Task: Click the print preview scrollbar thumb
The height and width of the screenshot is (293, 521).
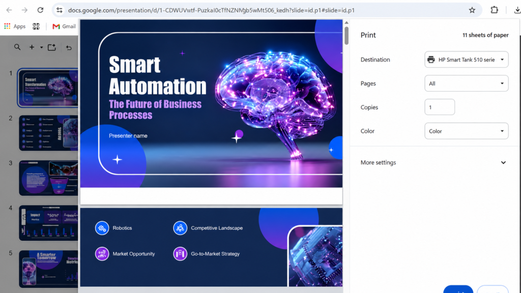Action: coord(346,35)
